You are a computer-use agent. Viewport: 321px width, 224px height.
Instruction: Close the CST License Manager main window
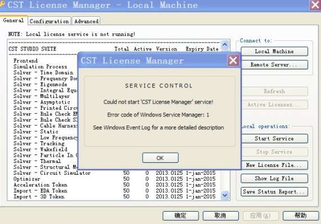(x=315, y=4)
